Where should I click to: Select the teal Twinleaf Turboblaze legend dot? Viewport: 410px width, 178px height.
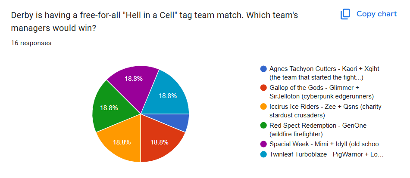pos(263,154)
